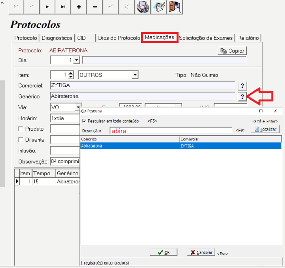Enable the Diluente checkbox
The width and height of the screenshot is (285, 268).
tap(21, 140)
